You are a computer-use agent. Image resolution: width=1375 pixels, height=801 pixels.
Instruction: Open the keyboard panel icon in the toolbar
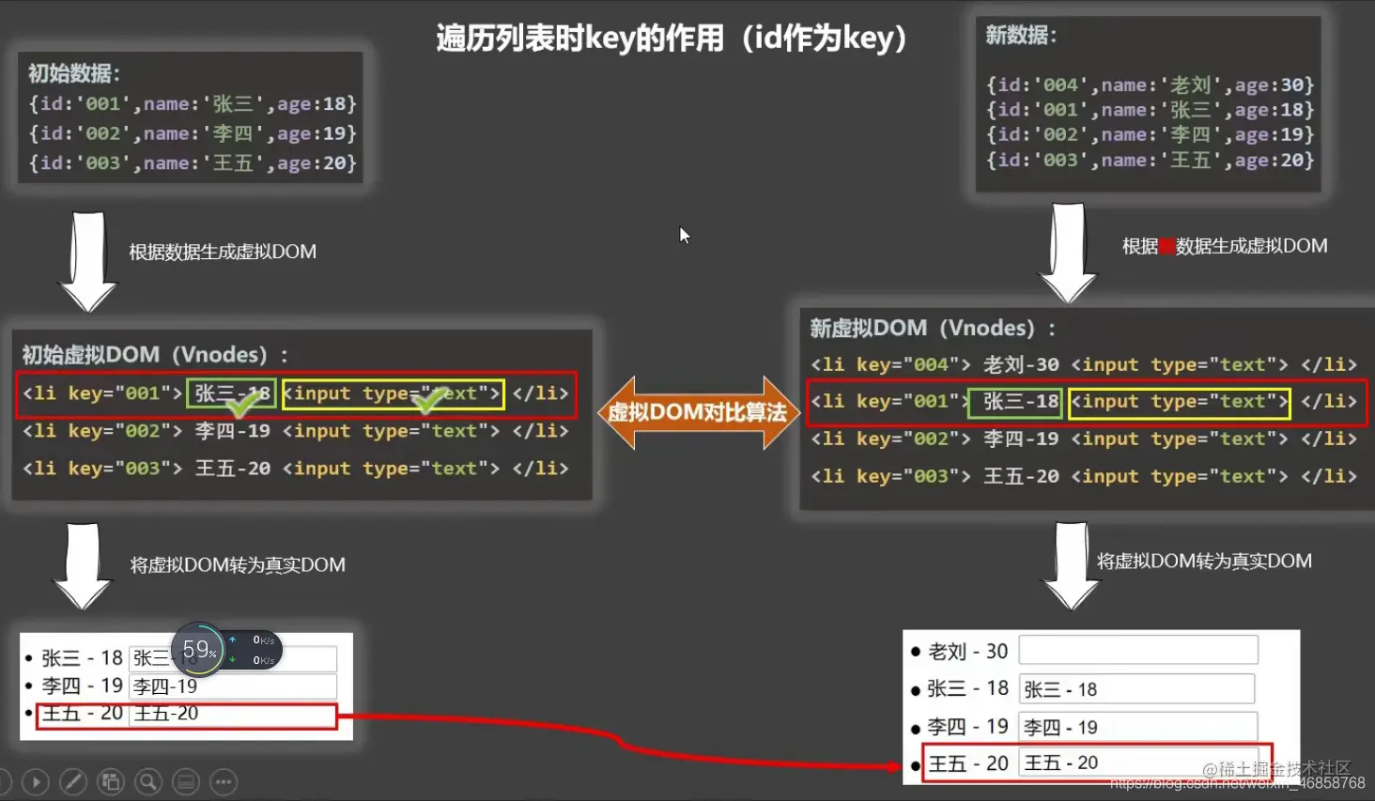point(185,780)
